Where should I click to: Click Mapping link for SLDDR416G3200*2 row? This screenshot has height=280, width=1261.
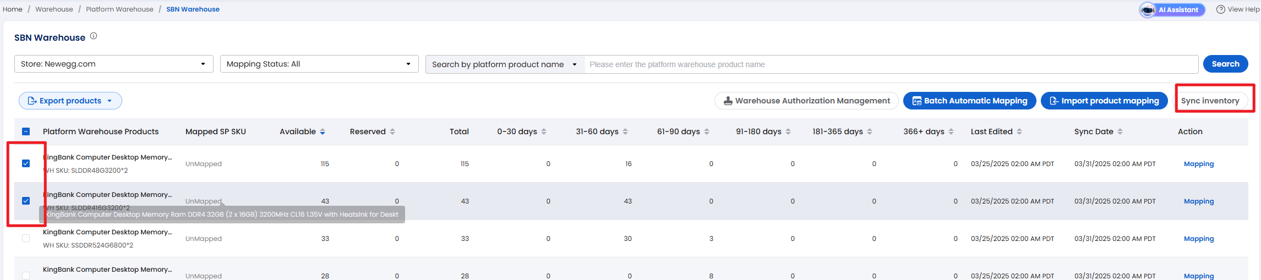pyautogui.click(x=1199, y=201)
